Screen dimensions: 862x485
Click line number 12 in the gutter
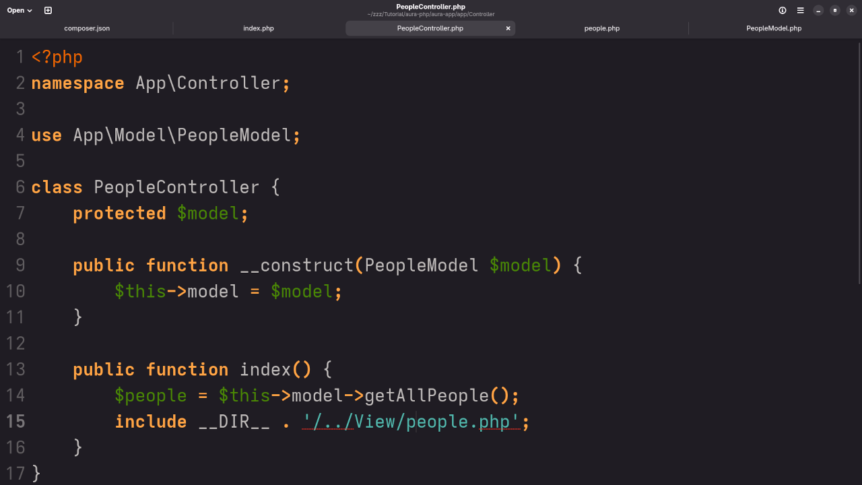tap(15, 344)
